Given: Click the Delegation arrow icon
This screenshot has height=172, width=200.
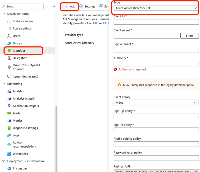Looking at the screenshot, I should [x=9, y=58].
